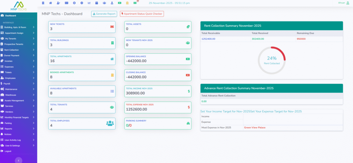Open the Payroll sidebar menu

pos(19,84)
